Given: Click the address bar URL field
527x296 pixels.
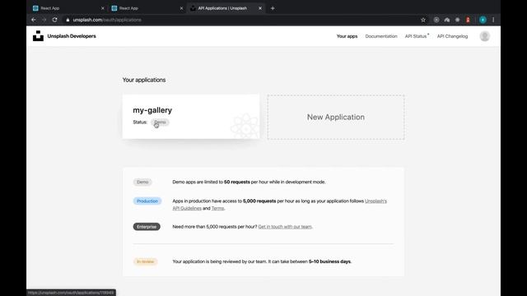Looking at the screenshot, I should (242, 20).
